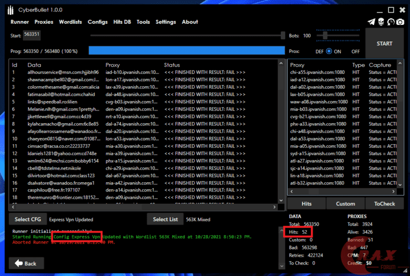This screenshot has height=276, width=410.
Task: Click the 'Express Vpn Updated' config label
Action: (x=71, y=219)
